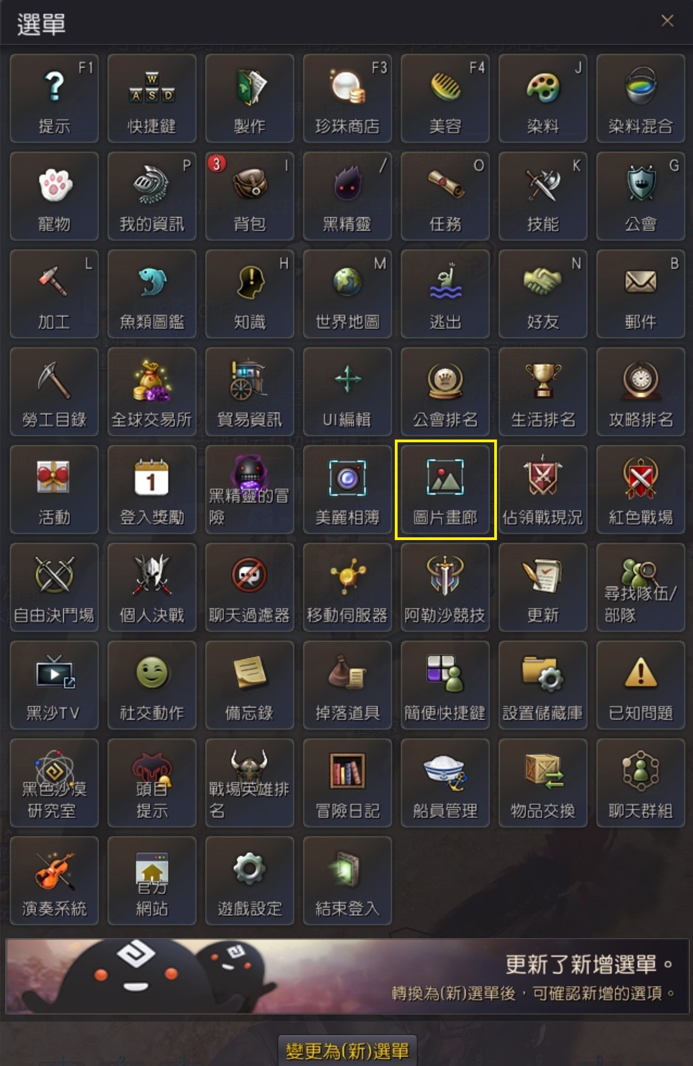This screenshot has width=693, height=1066.
Task: Click 結束登入 to log out
Action: point(348,881)
